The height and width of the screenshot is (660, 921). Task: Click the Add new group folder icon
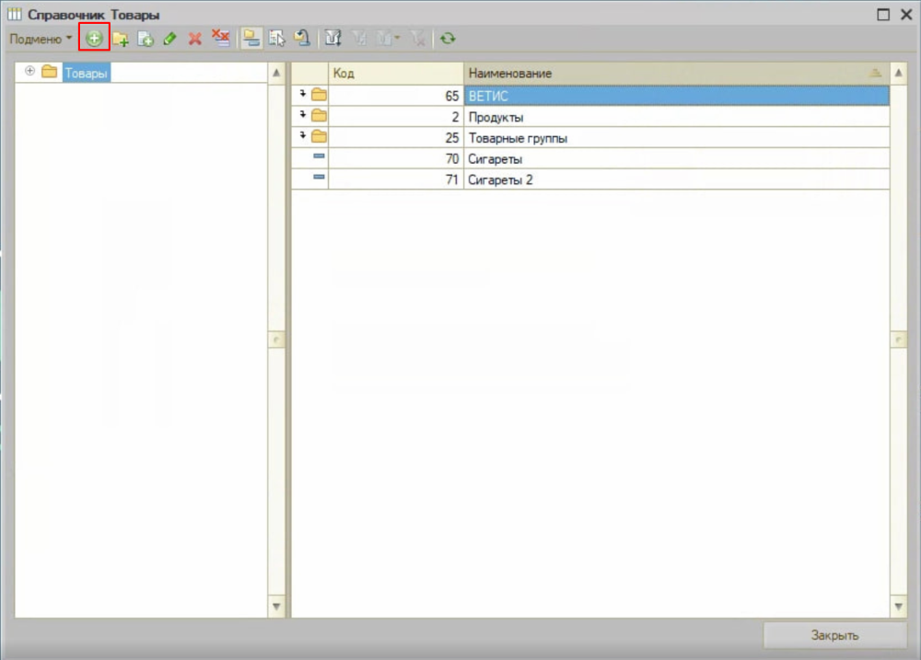(x=120, y=39)
